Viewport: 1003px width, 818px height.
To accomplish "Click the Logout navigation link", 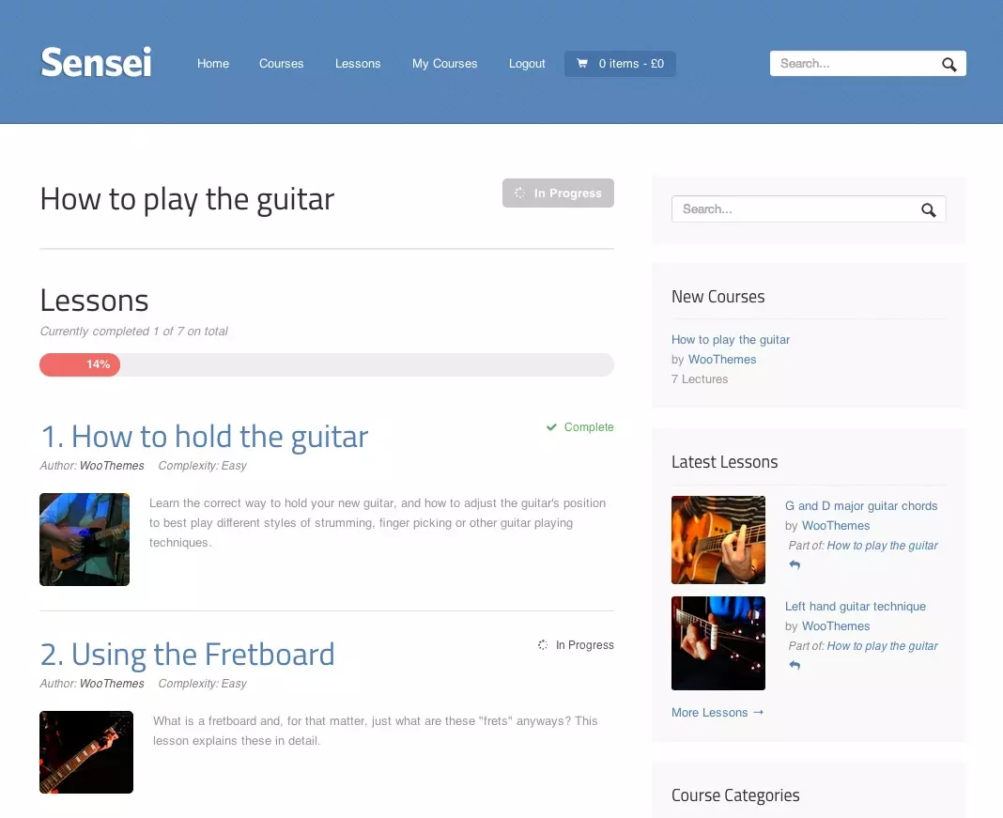I will (x=527, y=64).
